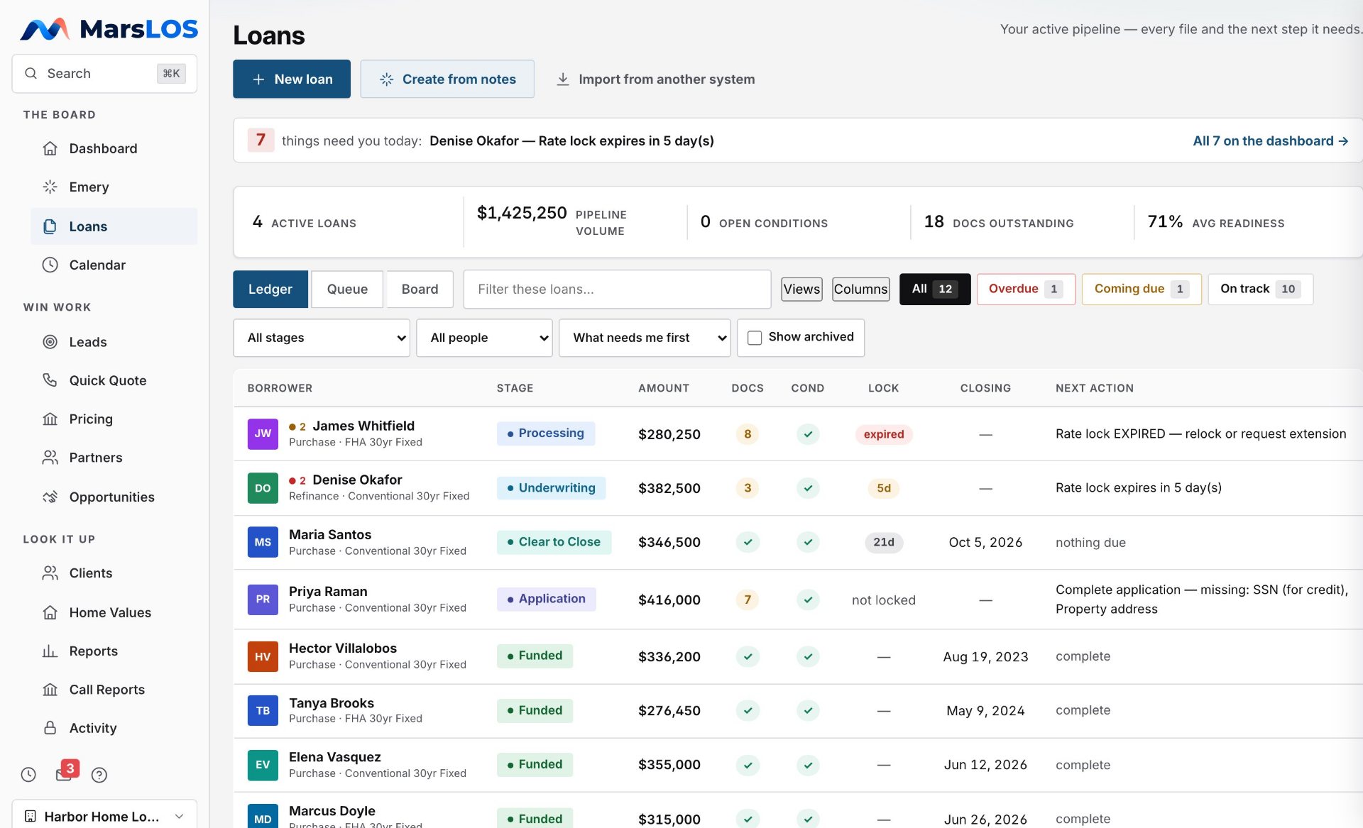
Task: Switch to the Queue view tab
Action: coord(347,289)
